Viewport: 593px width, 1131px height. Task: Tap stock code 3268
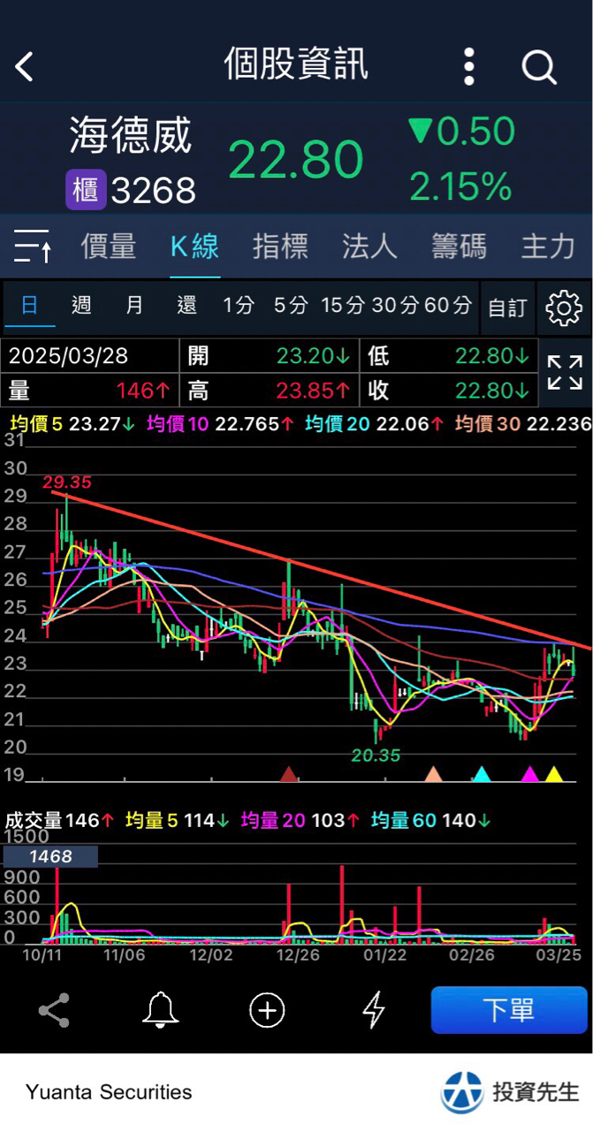tap(154, 191)
